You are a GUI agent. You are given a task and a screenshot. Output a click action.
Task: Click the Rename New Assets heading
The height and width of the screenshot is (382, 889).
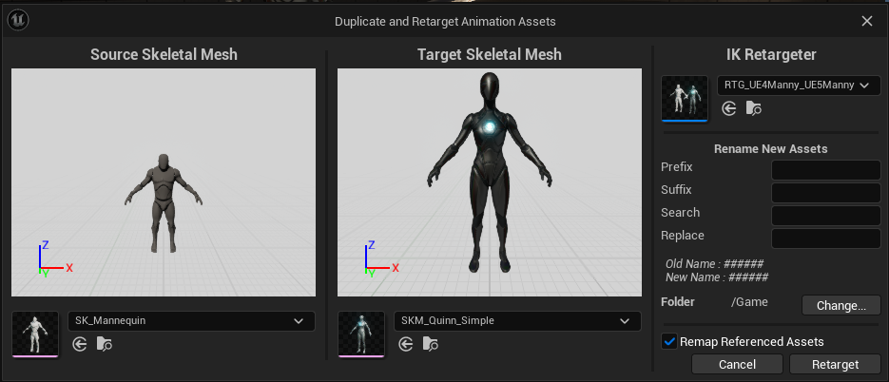click(770, 149)
